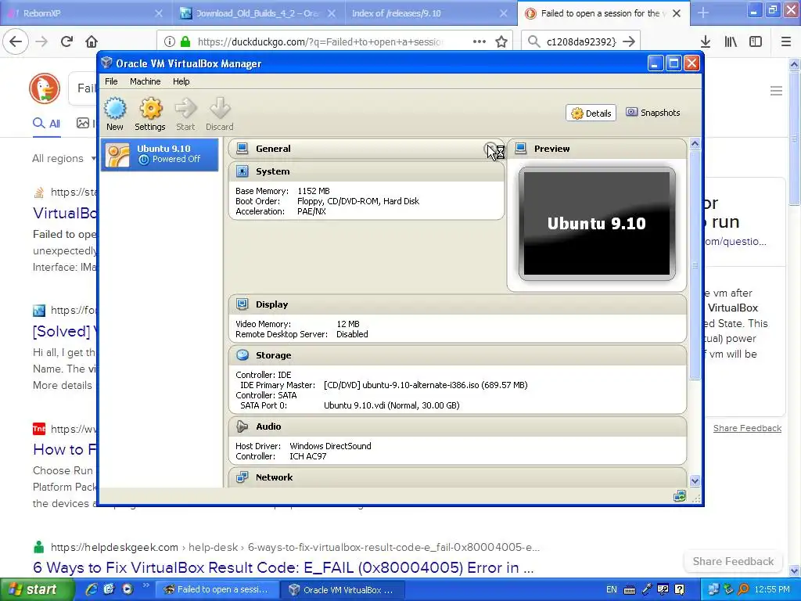Click the browser Back button
801x601 pixels.
tap(16, 41)
